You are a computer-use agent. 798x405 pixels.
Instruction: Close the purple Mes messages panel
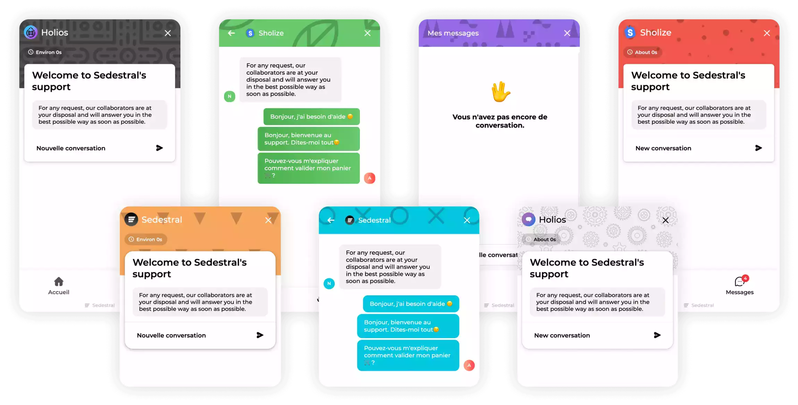click(x=567, y=33)
